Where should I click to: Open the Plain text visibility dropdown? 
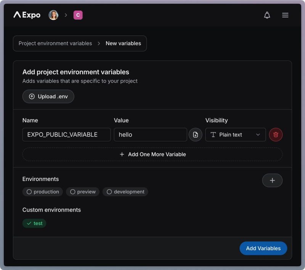(235, 134)
